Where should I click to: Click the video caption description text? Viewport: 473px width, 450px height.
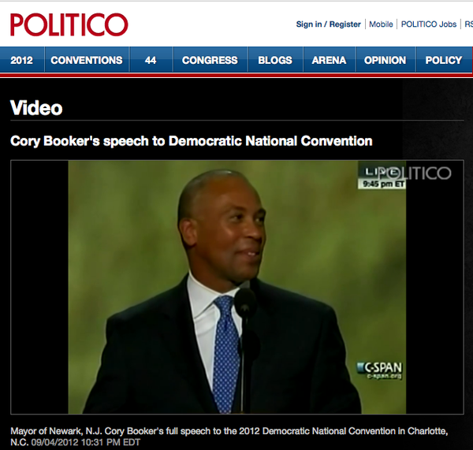click(x=229, y=437)
